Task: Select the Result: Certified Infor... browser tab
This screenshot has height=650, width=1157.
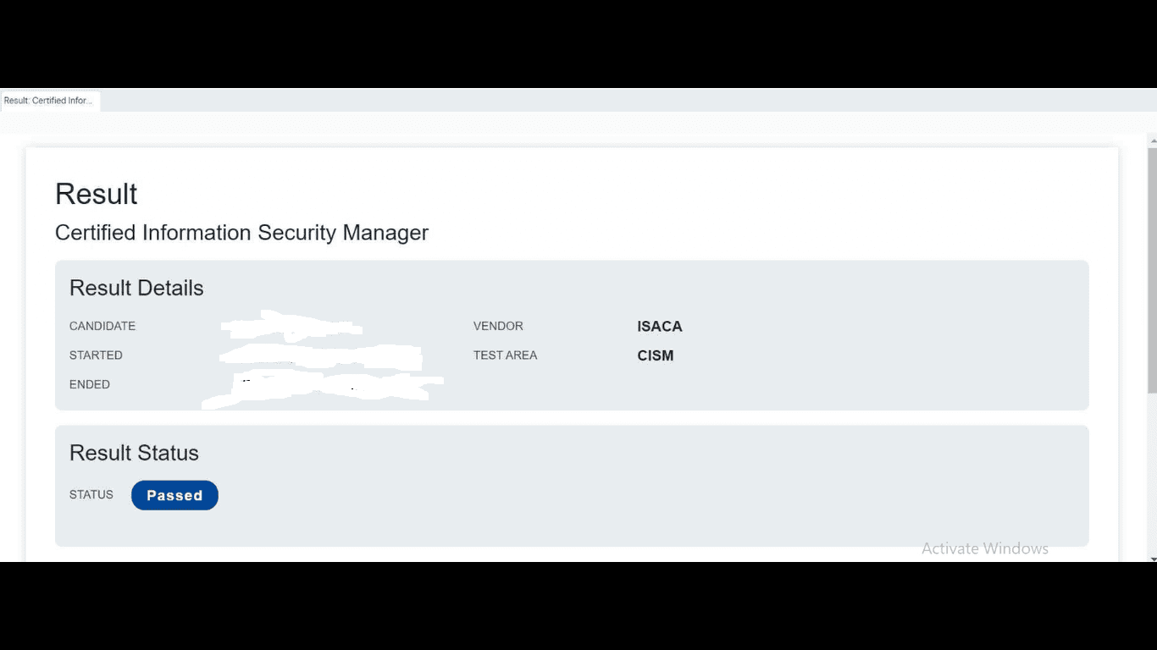Action: click(48, 101)
